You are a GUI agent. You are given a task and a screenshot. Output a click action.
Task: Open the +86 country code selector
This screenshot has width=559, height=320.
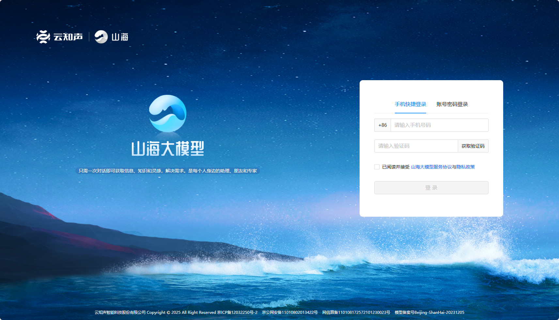pos(382,125)
